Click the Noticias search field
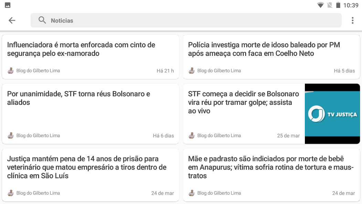362x204 pixels. click(x=186, y=20)
